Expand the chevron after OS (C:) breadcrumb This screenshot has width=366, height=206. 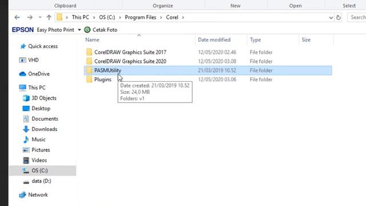(x=120, y=18)
